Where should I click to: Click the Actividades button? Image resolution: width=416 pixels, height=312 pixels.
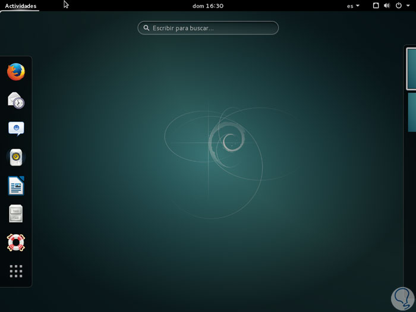click(20, 6)
